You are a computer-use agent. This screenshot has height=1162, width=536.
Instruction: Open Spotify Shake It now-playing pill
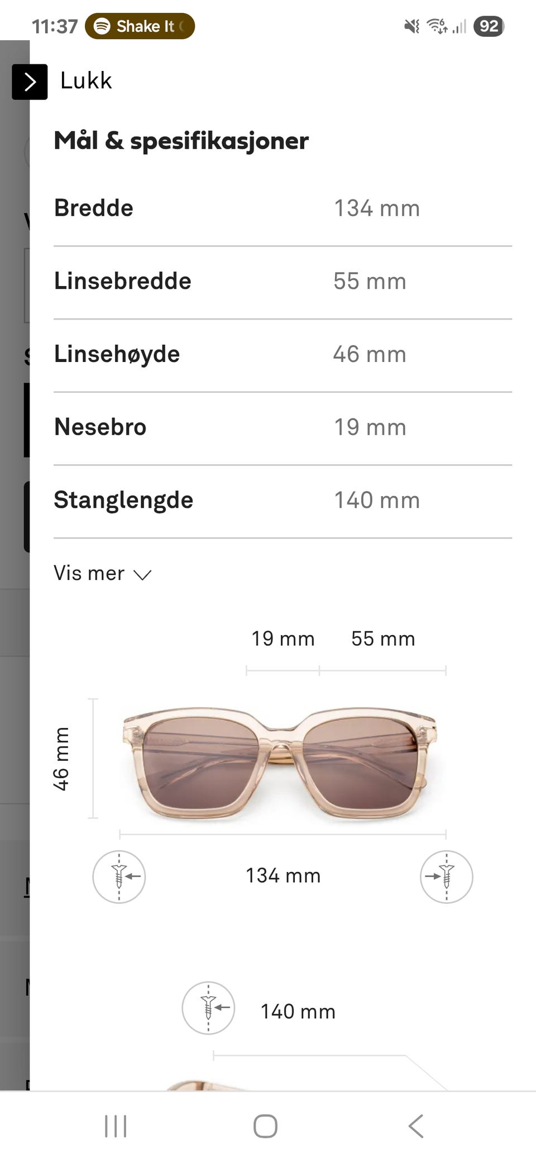140,26
